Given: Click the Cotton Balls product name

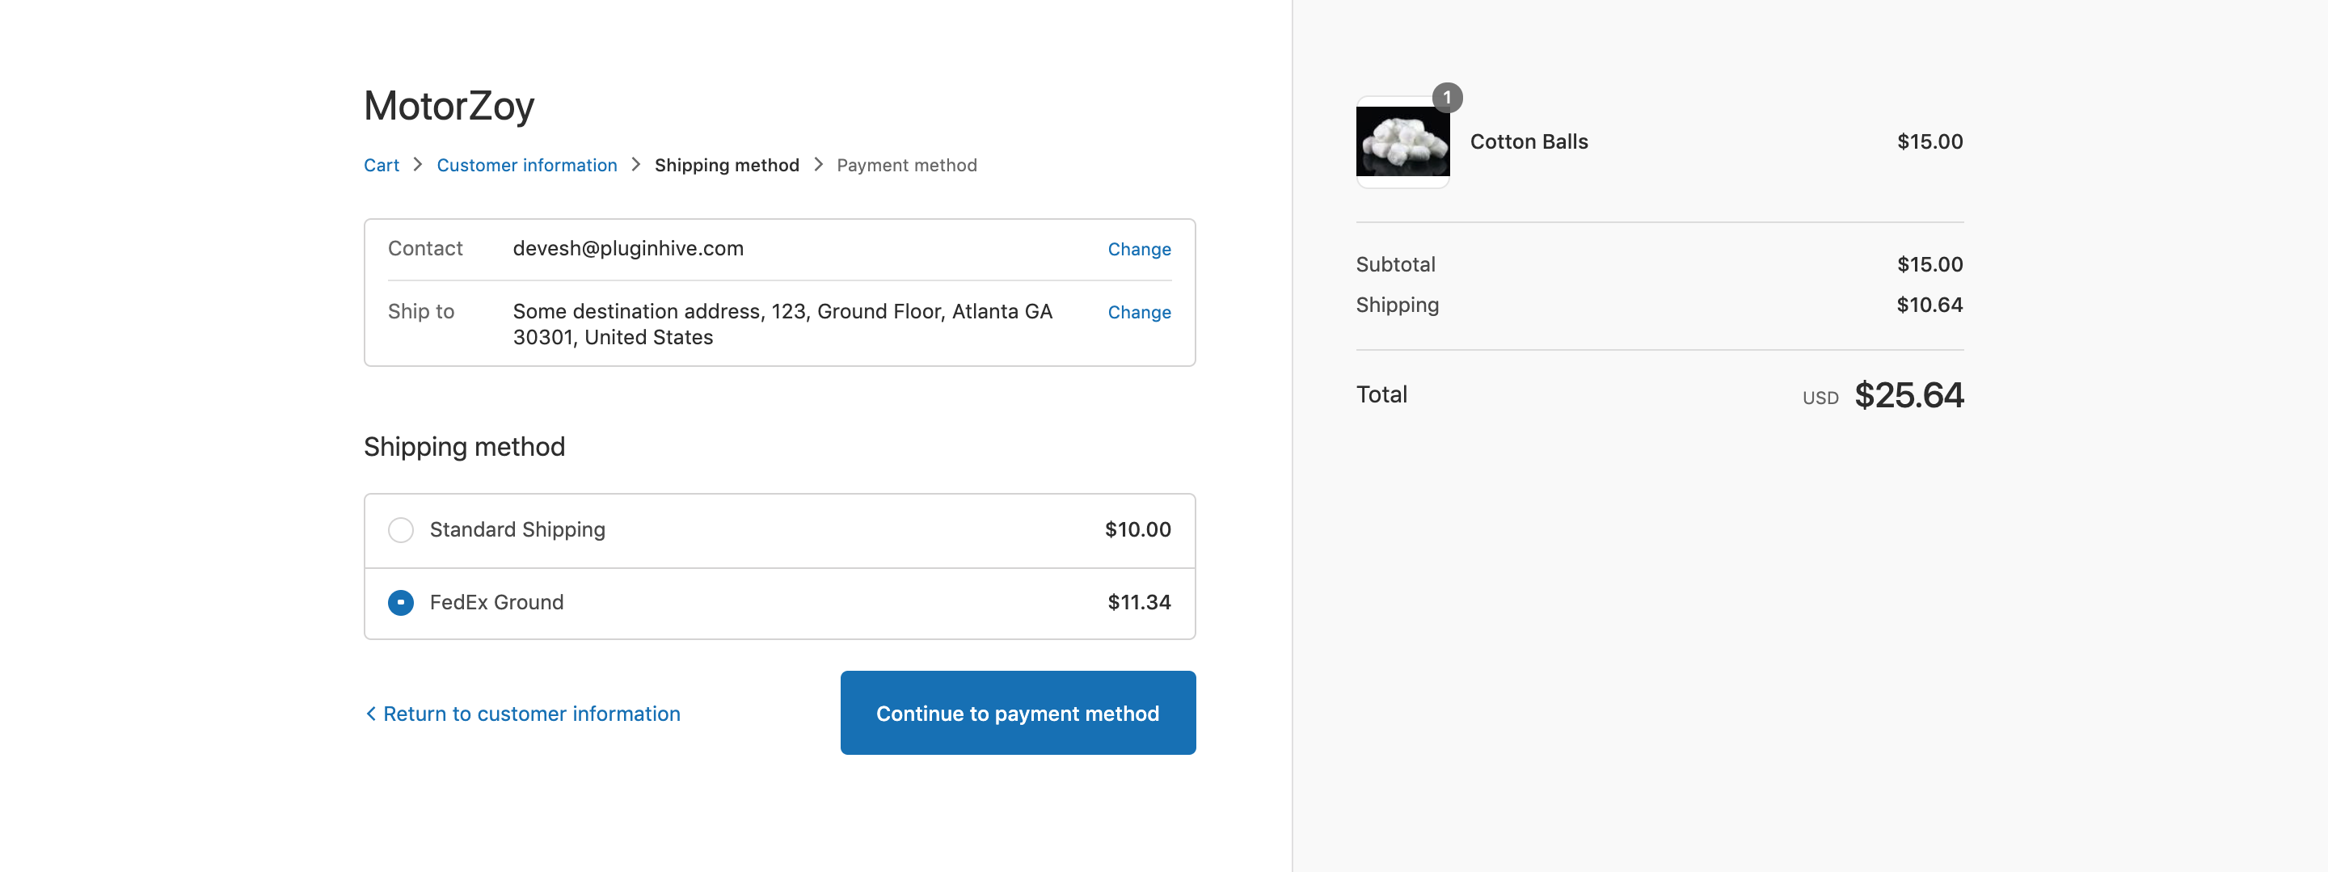Looking at the screenshot, I should 1529,142.
